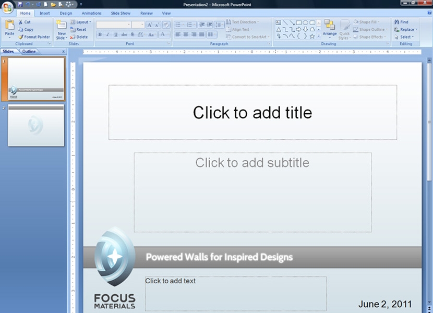Screen dimensions: 433x313
Task: Open the font size combo box
Action: [x=138, y=25]
